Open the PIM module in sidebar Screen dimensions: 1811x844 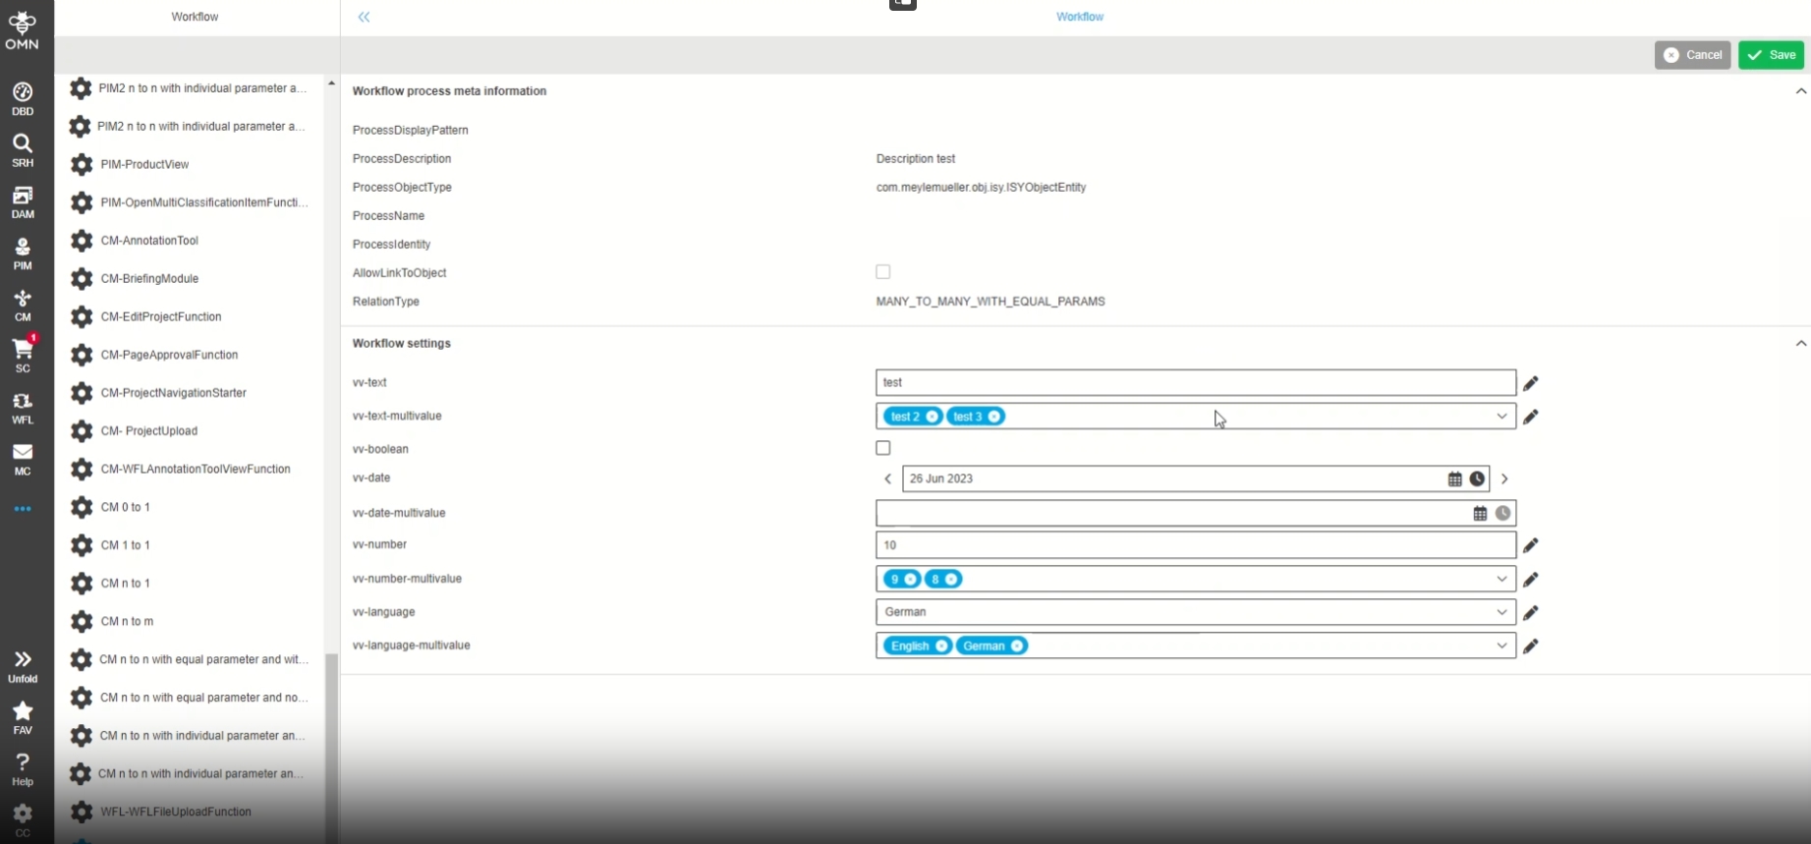click(23, 253)
